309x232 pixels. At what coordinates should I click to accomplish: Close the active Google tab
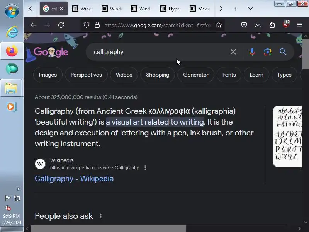pos(61,9)
